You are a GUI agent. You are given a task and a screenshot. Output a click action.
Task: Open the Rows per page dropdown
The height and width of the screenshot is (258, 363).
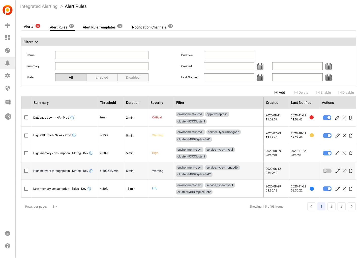point(55,206)
